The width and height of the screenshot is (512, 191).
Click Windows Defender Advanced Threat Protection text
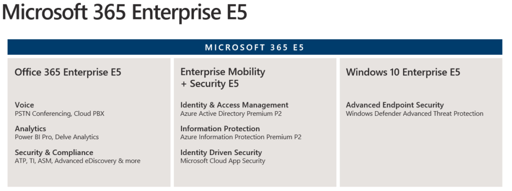(x=414, y=114)
